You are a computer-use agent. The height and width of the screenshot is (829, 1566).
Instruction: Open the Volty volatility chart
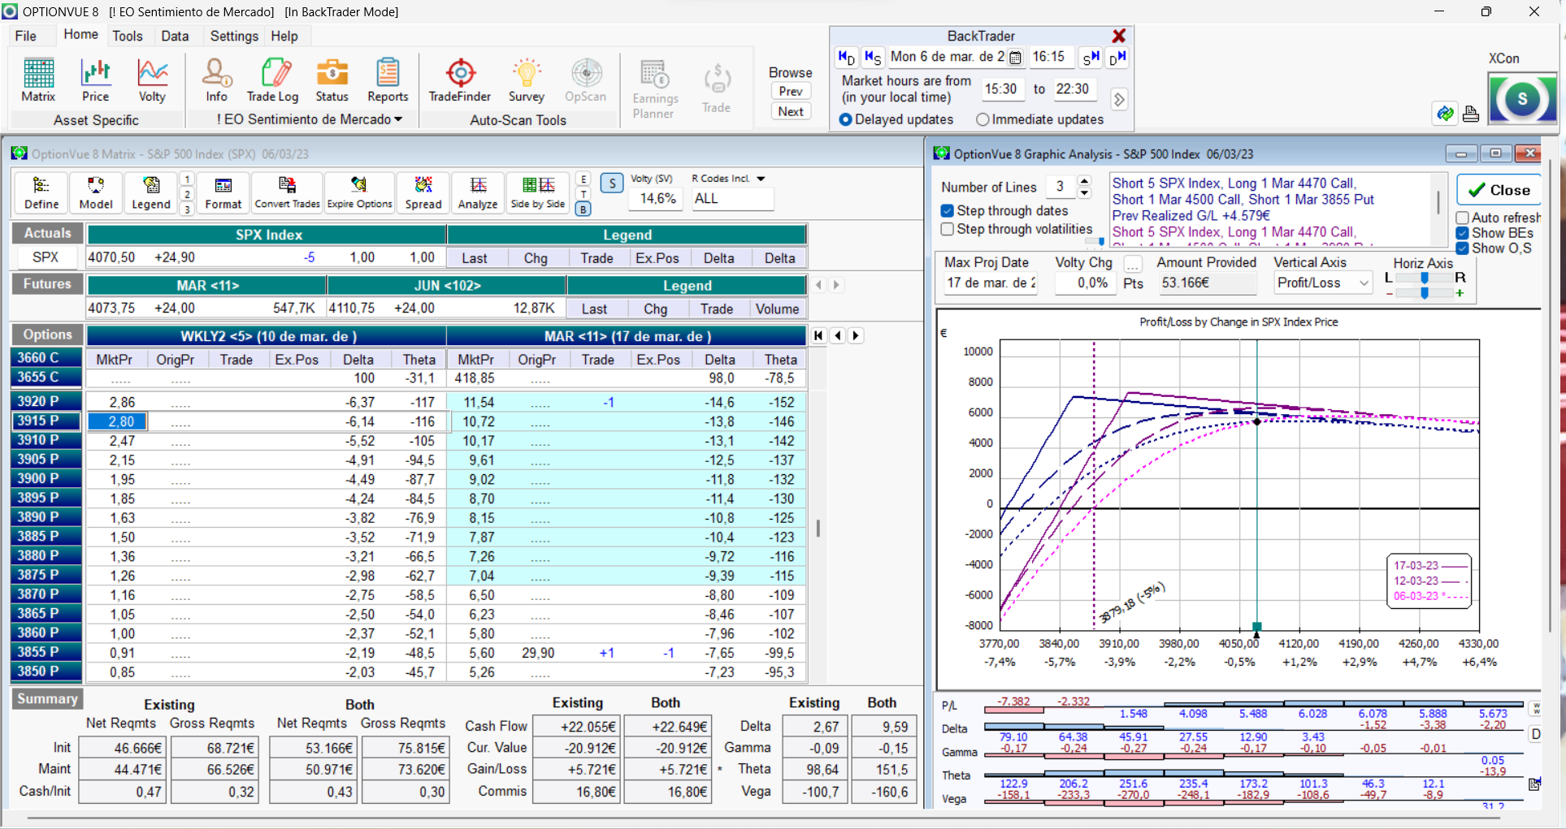point(152,80)
